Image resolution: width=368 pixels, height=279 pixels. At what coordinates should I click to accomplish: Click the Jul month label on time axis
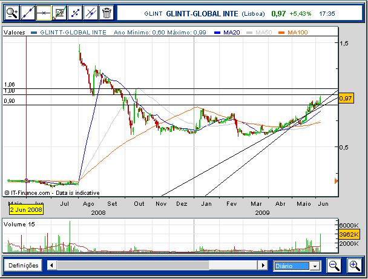click(x=65, y=204)
